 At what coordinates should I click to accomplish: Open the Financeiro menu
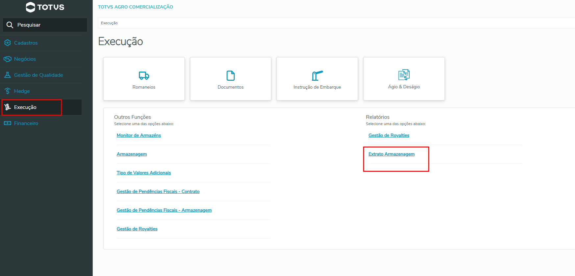point(41,123)
